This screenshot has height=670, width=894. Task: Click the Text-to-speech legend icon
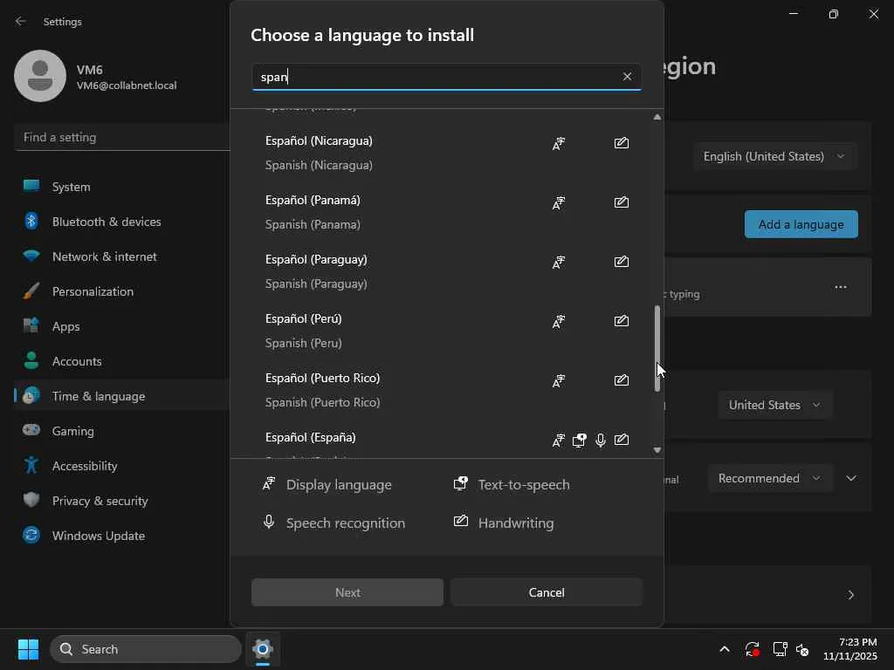461,483
